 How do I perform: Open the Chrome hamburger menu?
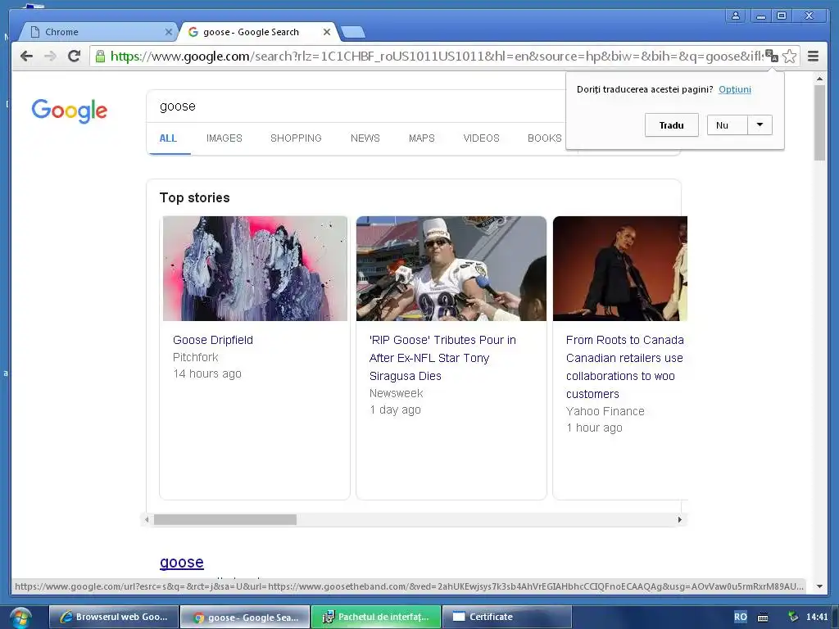(x=813, y=57)
